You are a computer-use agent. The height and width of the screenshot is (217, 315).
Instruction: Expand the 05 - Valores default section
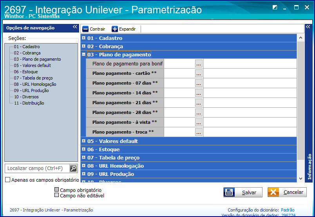[x=84, y=141]
